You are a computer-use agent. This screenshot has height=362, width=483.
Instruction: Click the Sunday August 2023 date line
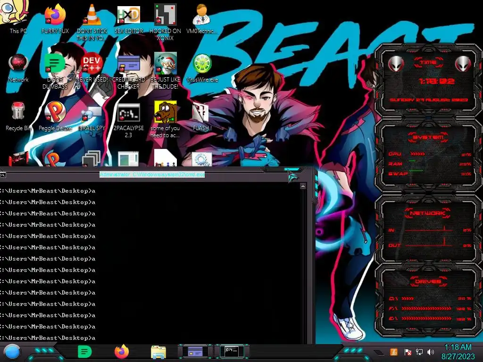coord(429,100)
